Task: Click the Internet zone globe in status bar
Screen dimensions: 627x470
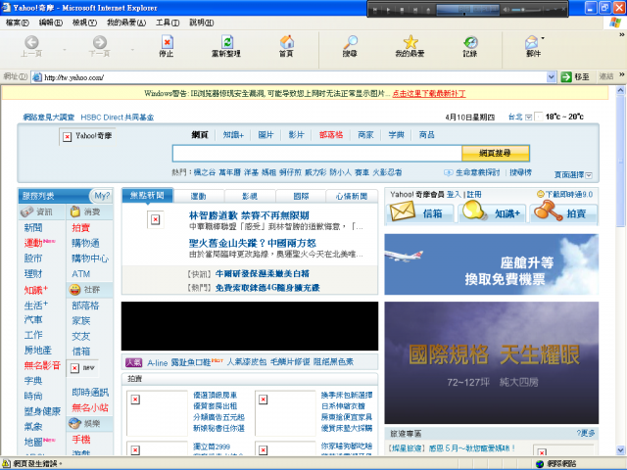Action: 540,463
